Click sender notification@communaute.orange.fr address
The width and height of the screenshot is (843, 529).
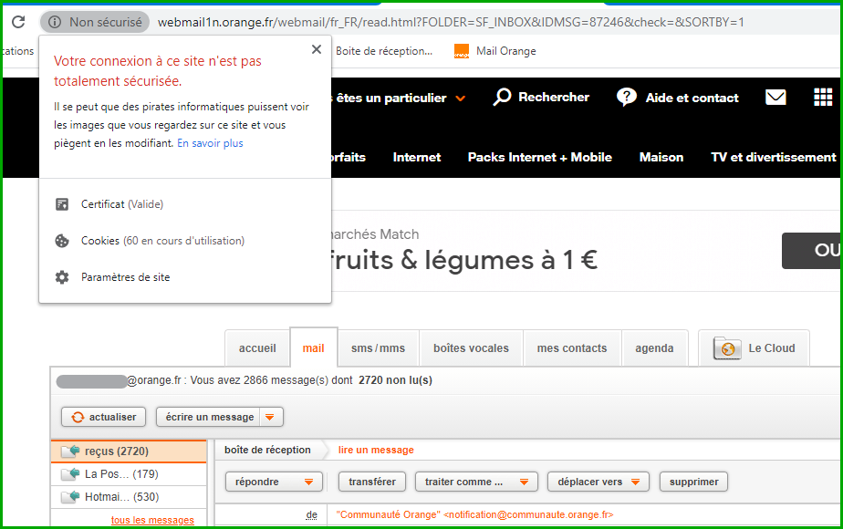[x=528, y=514]
